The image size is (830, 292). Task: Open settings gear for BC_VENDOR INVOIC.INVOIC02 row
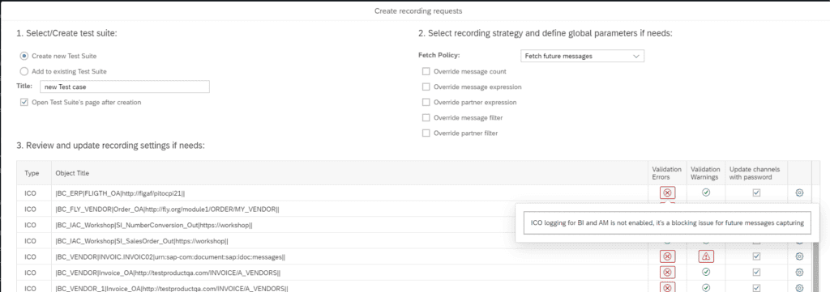[x=799, y=256]
